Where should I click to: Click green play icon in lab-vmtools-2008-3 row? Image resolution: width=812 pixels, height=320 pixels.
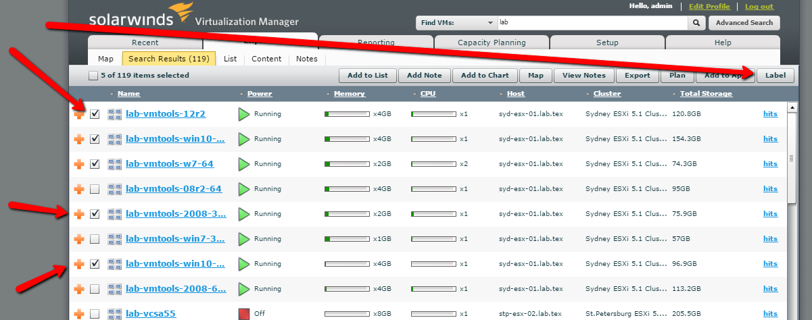[244, 214]
